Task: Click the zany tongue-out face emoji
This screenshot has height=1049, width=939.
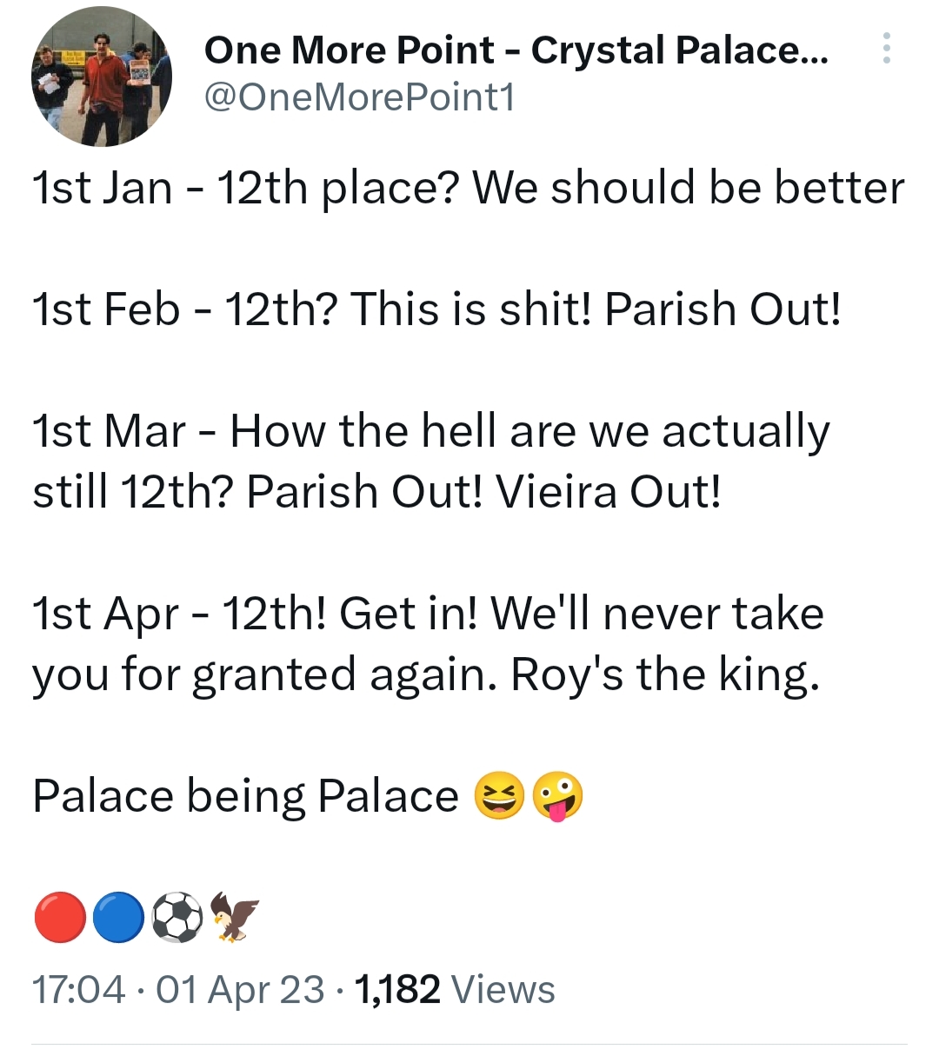Action: [x=557, y=797]
